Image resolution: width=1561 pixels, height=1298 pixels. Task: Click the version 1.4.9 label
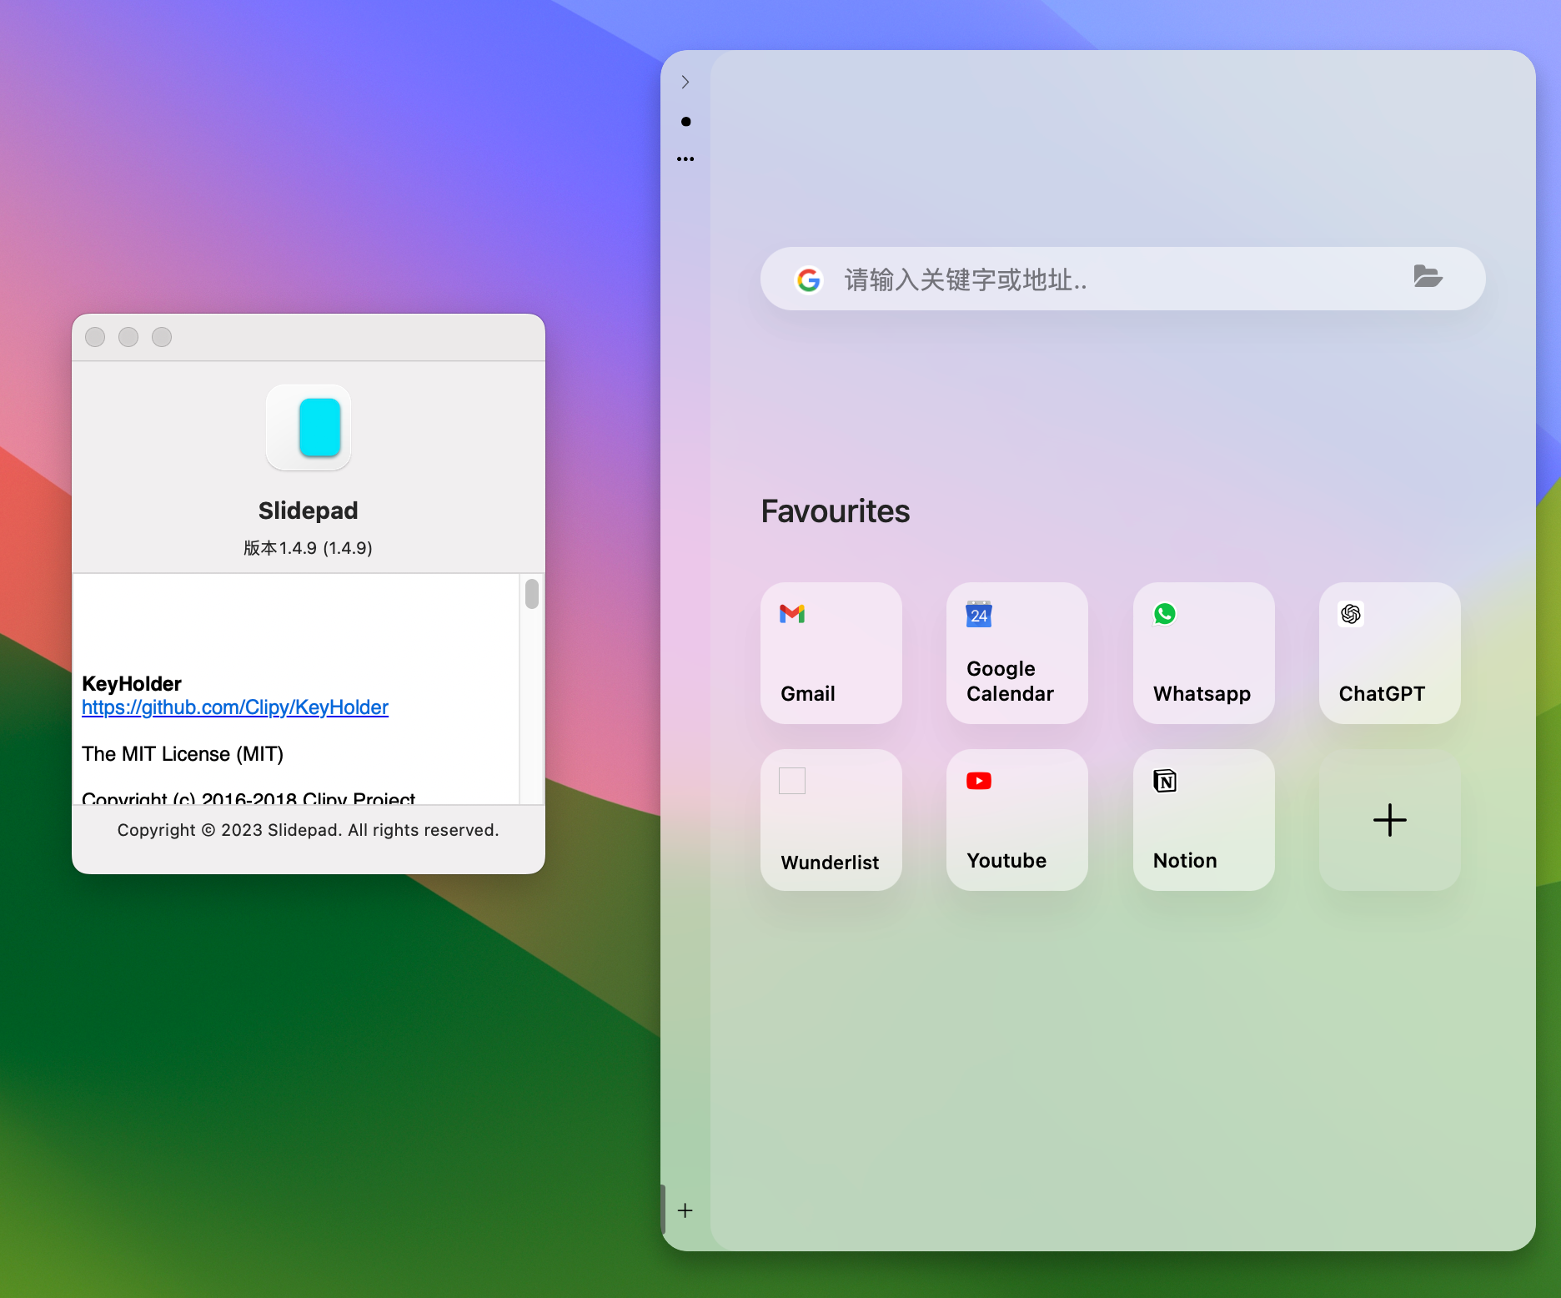[x=307, y=548]
